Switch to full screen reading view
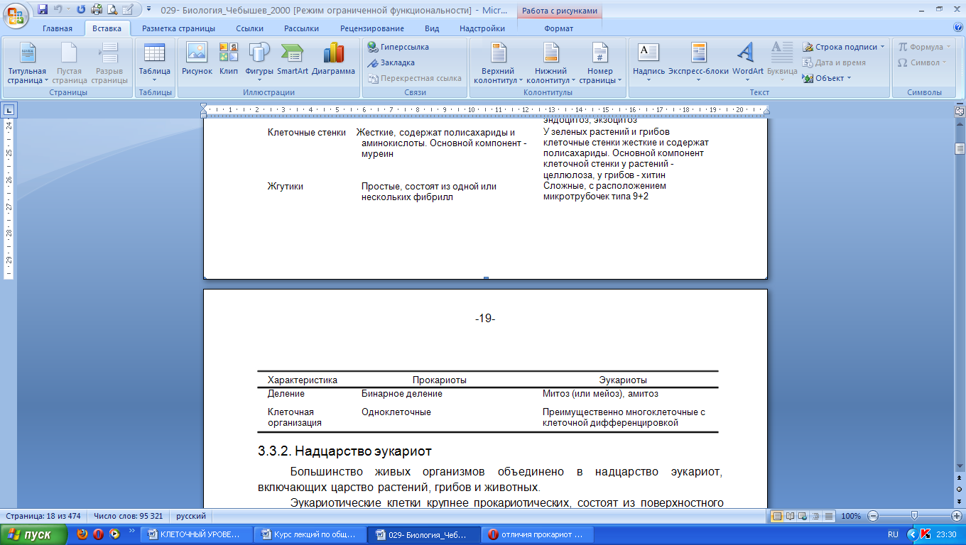 [791, 516]
